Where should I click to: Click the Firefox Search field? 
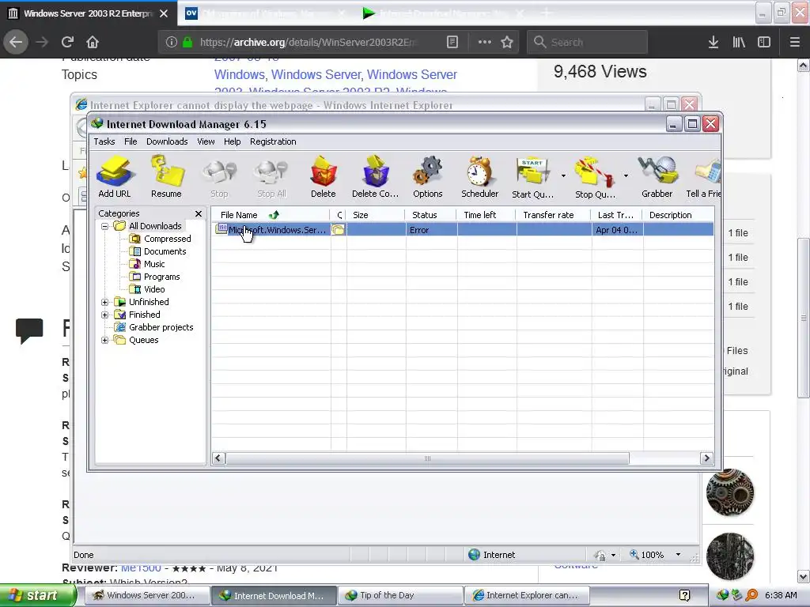pyautogui.click(x=587, y=42)
